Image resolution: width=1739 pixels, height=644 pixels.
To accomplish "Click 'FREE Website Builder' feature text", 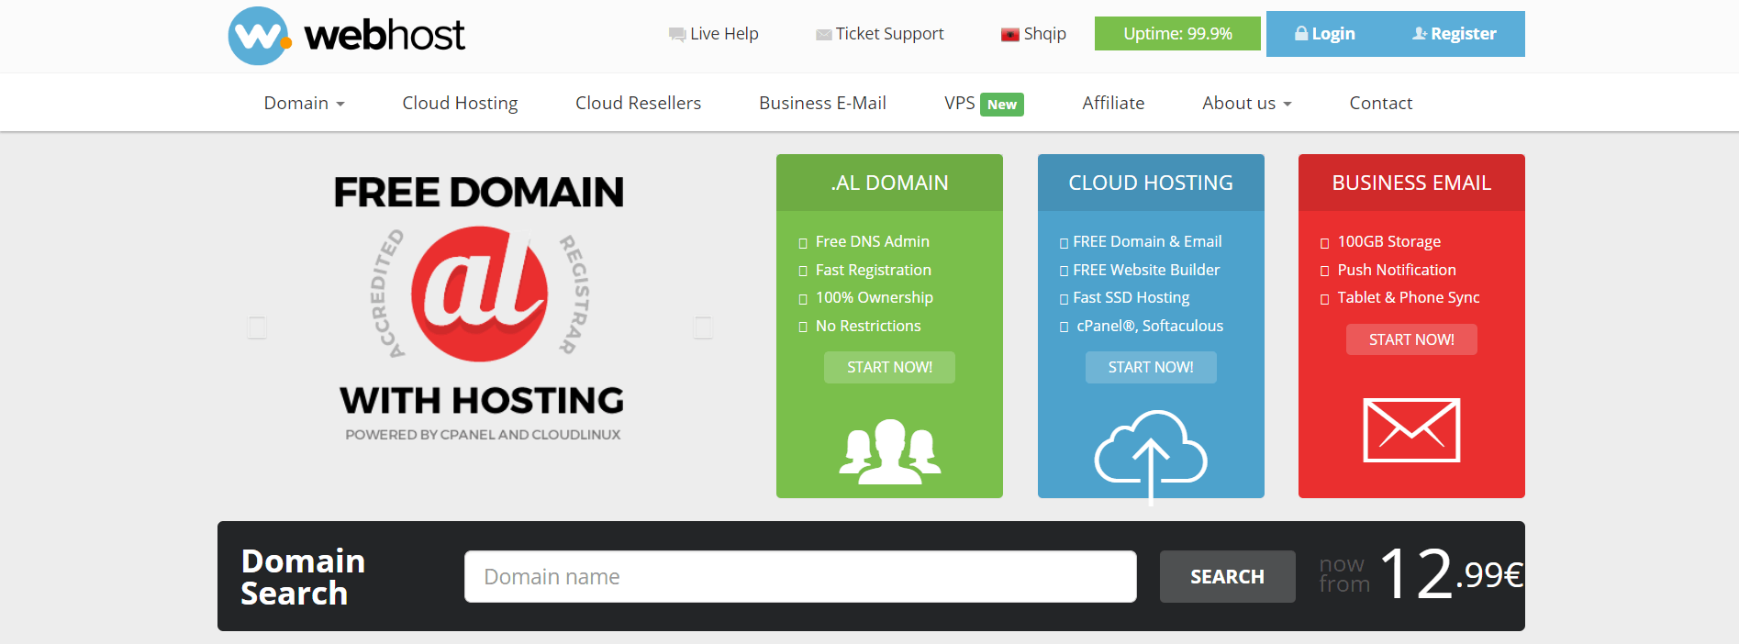I will (1146, 270).
